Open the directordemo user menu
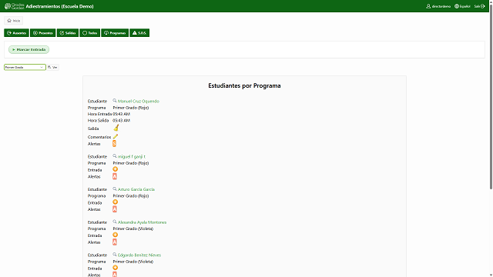Viewport: 493px width, 277px height. (438, 6)
